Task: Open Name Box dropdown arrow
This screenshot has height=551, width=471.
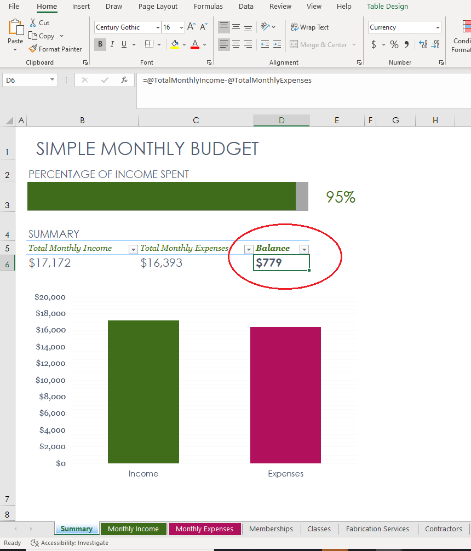Action: click(x=52, y=80)
